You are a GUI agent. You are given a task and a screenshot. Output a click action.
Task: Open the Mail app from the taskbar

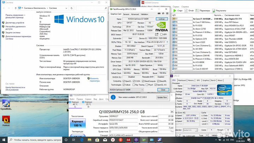click(105, 140)
